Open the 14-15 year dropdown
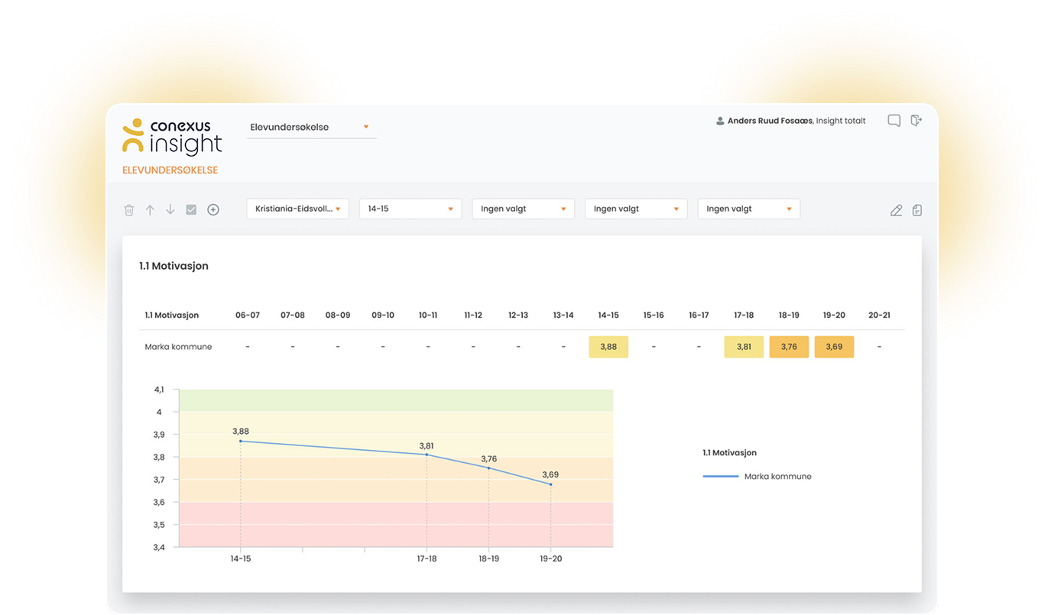The height and width of the screenshot is (615, 1048). click(x=410, y=209)
